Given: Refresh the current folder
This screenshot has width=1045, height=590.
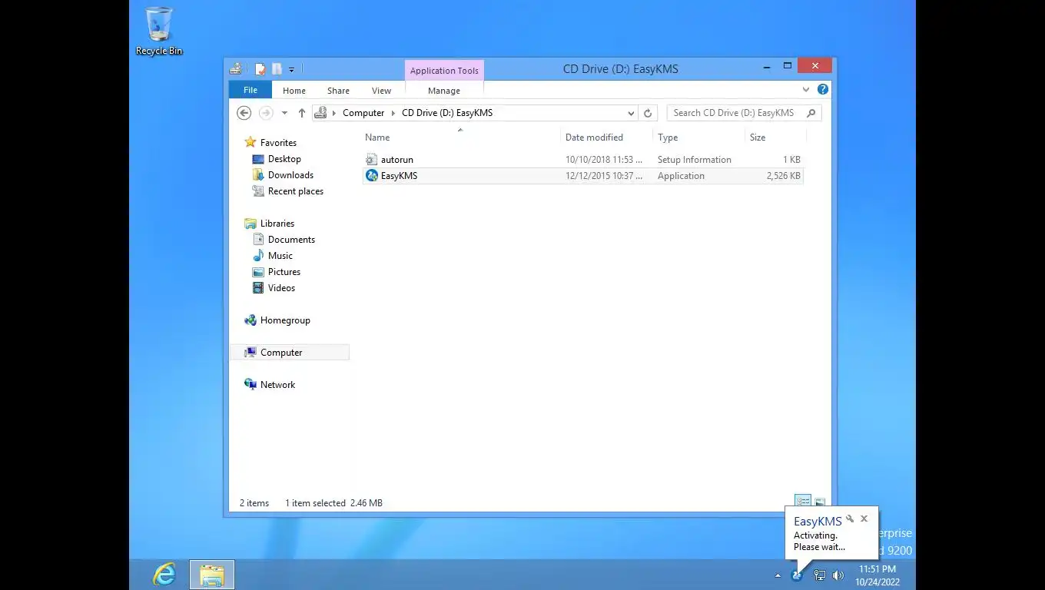Looking at the screenshot, I should coord(648,113).
